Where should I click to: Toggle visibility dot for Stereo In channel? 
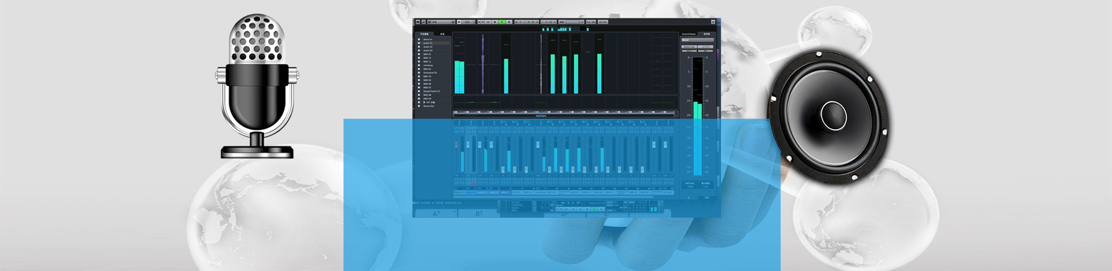(419, 39)
